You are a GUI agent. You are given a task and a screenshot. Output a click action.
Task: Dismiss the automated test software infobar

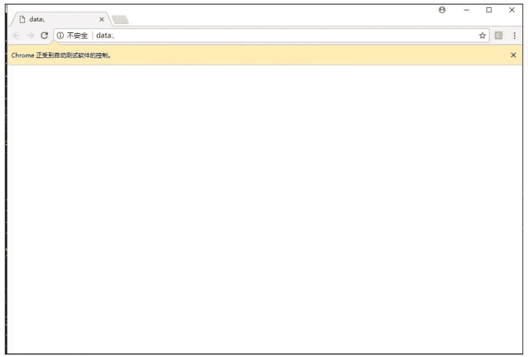(x=513, y=55)
